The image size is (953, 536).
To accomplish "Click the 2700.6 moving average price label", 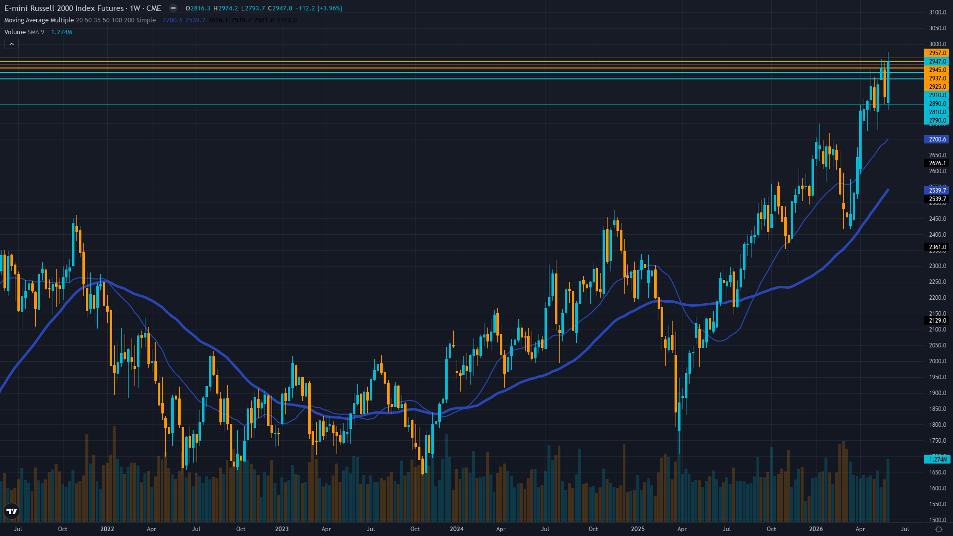I will tap(937, 139).
